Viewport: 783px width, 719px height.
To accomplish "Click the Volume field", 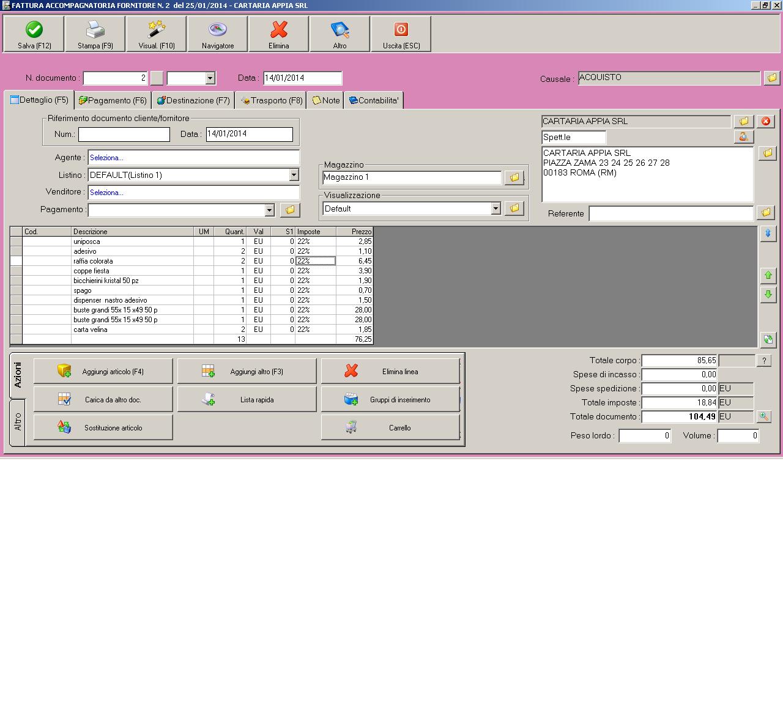I will pos(738,436).
